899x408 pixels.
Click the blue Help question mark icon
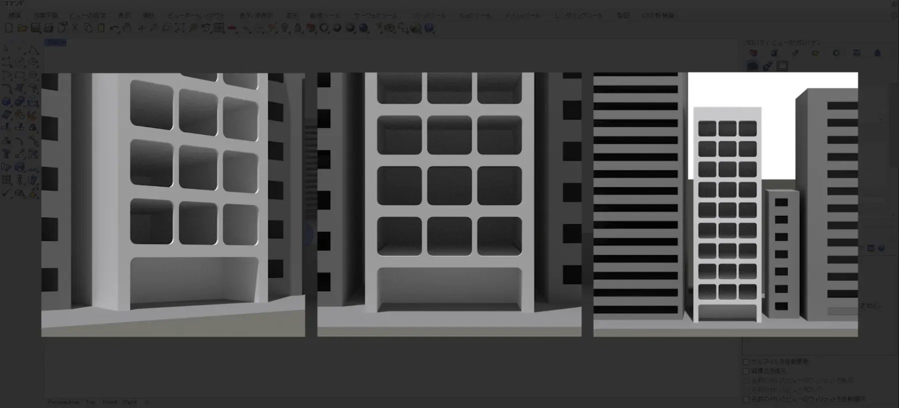point(429,28)
